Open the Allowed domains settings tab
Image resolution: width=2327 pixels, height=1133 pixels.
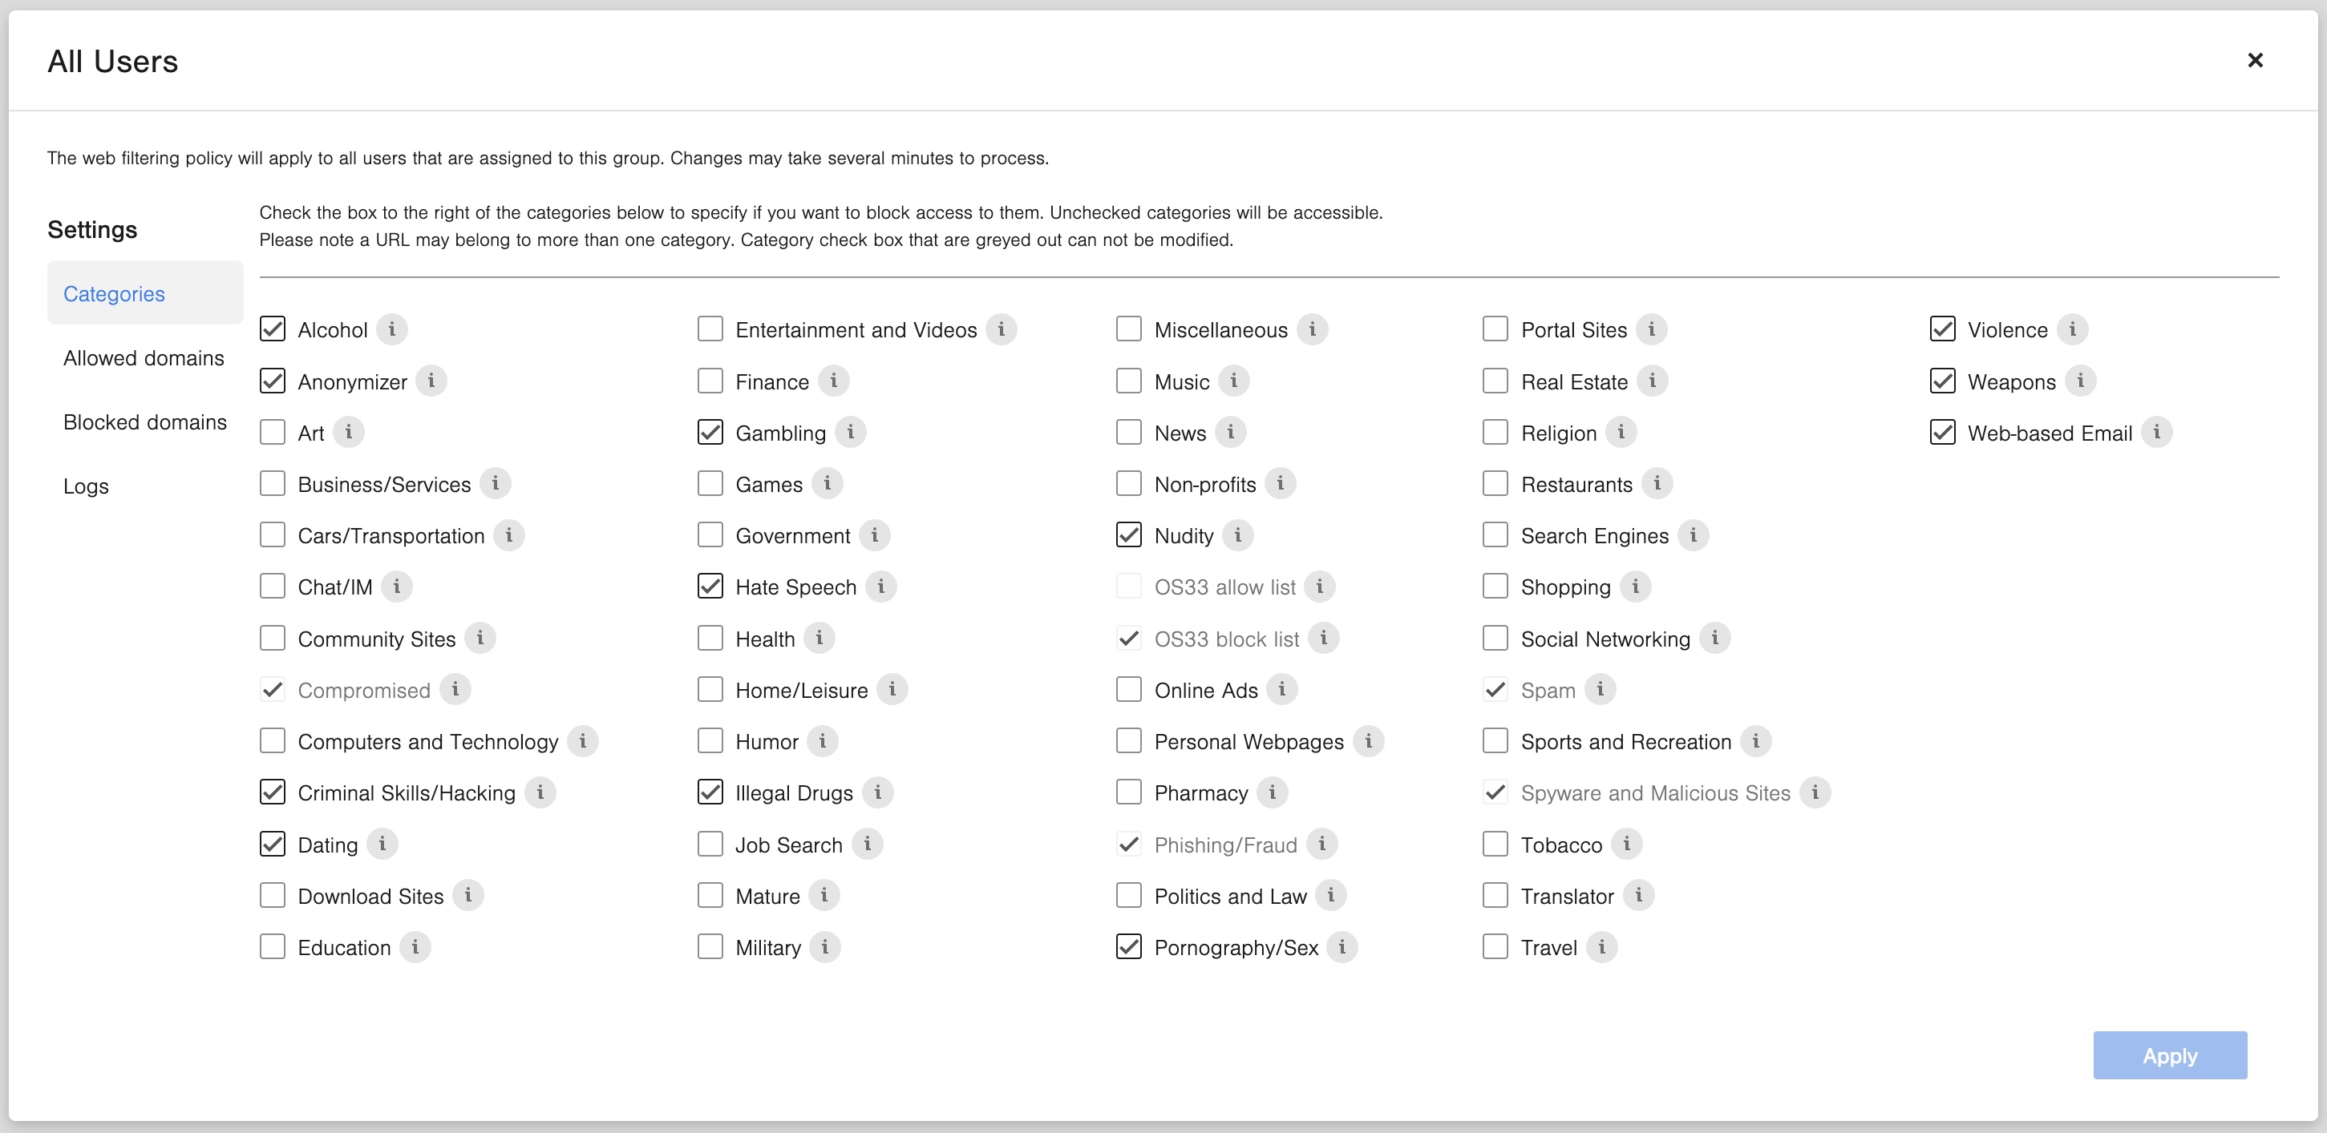144,357
